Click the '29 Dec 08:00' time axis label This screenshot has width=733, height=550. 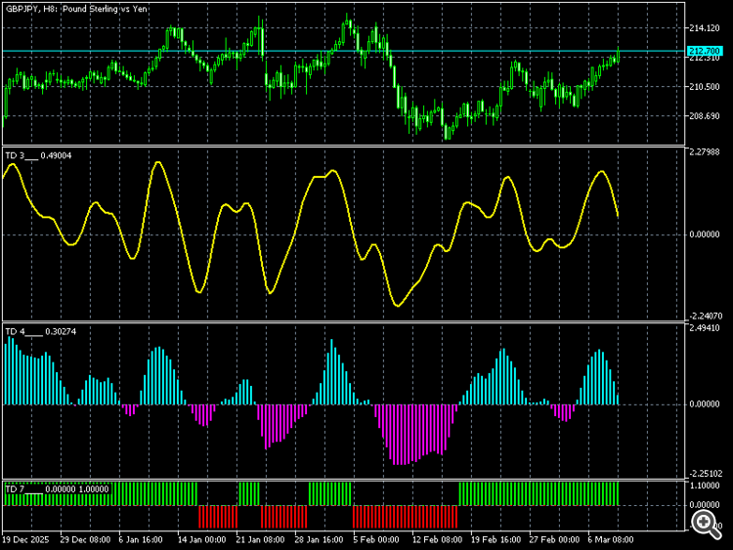[86, 539]
